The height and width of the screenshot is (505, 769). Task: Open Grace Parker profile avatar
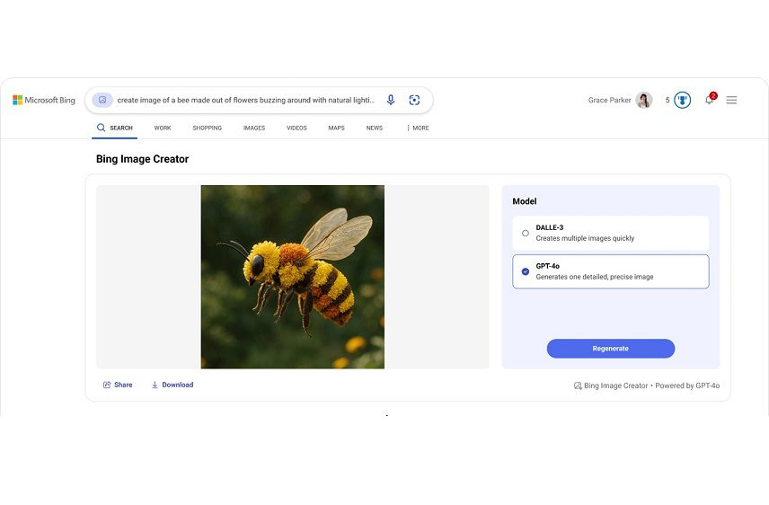[643, 101]
